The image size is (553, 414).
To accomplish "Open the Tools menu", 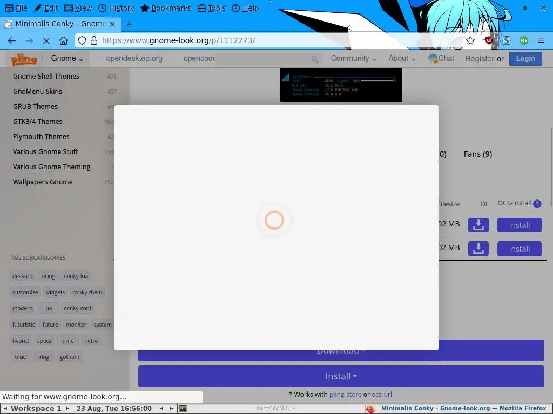I will (212, 8).
